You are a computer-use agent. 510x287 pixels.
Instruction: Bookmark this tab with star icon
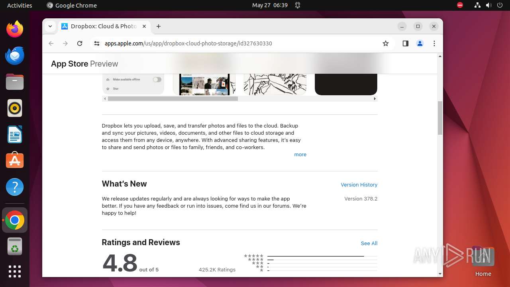[385, 43]
